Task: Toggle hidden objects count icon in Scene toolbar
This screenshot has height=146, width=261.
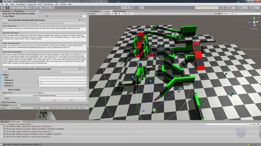Action: [x=126, y=14]
